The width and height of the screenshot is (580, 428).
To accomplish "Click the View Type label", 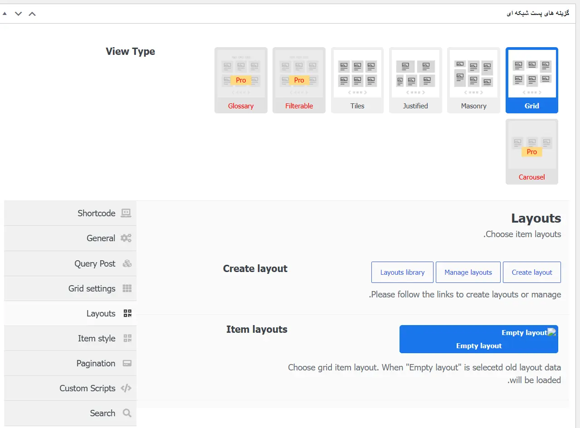I will click(x=131, y=52).
